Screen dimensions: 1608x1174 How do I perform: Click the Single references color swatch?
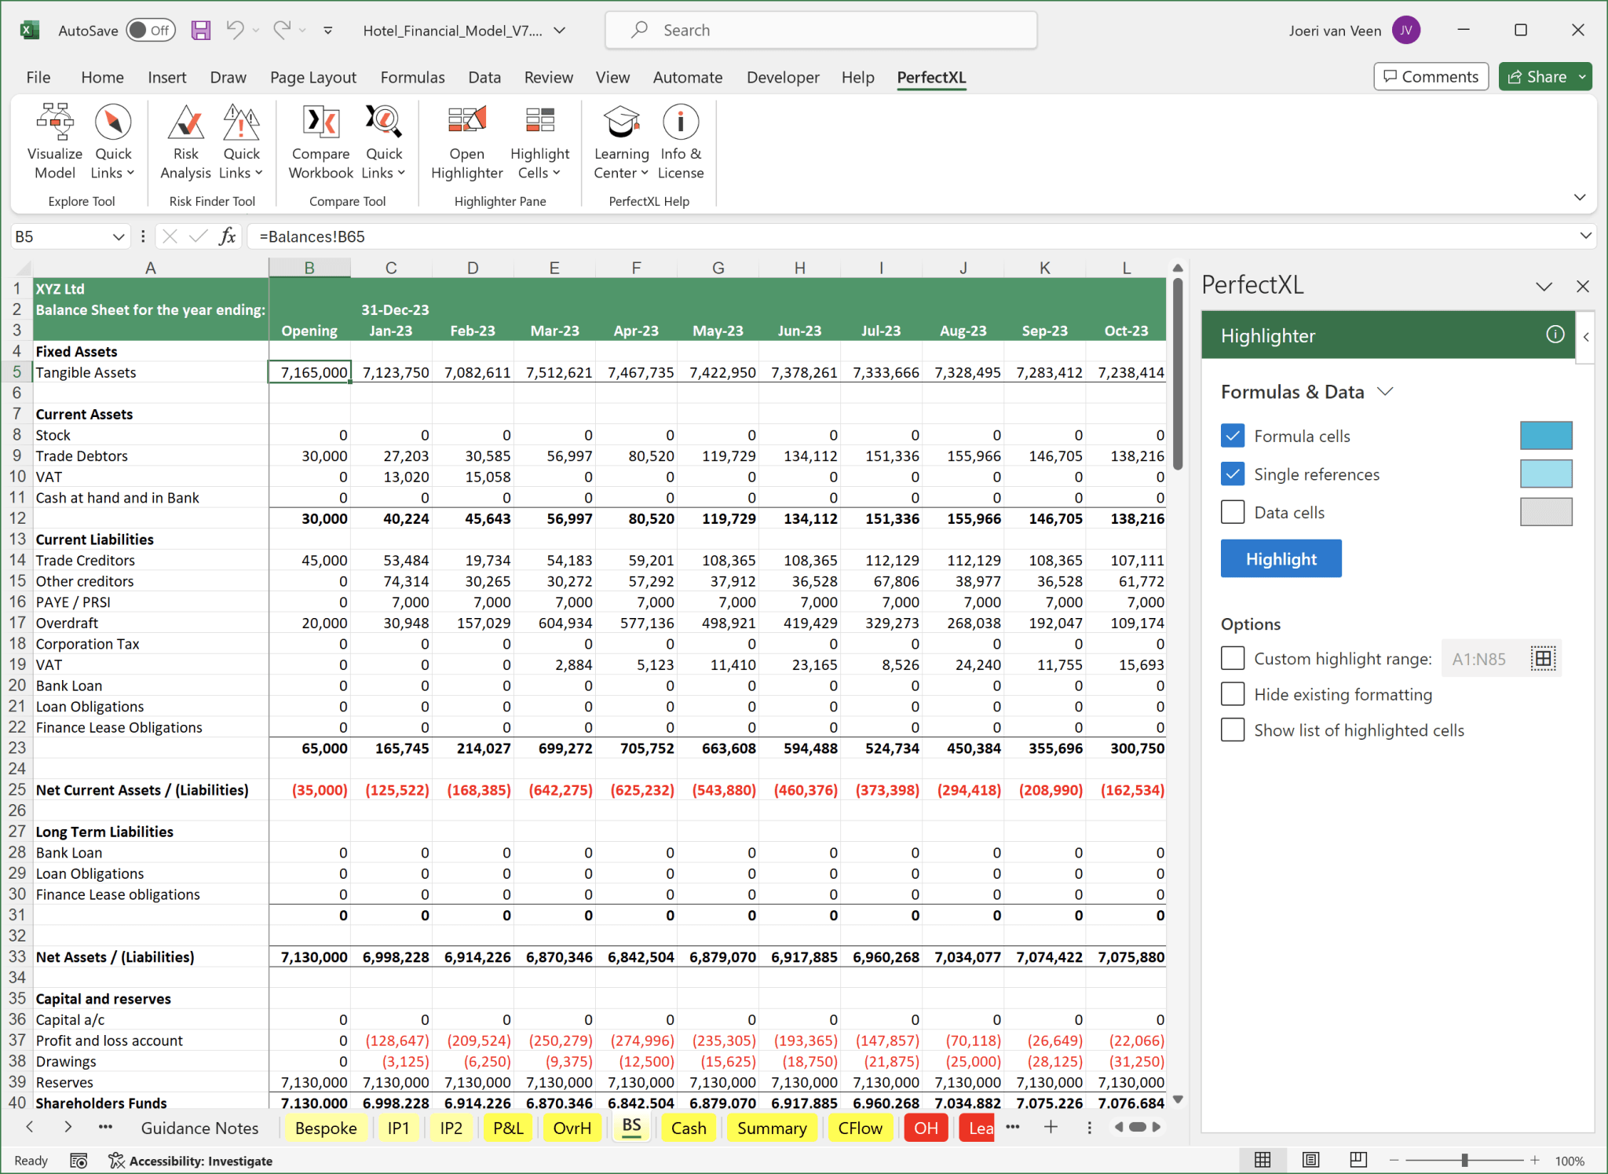(x=1545, y=474)
